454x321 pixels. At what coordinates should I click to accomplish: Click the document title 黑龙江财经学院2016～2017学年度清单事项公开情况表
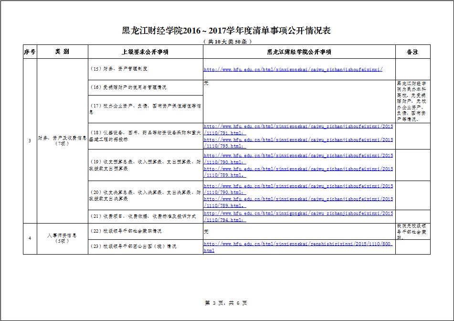(226, 31)
